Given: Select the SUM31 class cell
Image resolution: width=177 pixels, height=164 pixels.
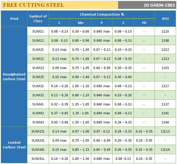Looking at the screenshot, I should pyautogui.click(x=38, y=86).
